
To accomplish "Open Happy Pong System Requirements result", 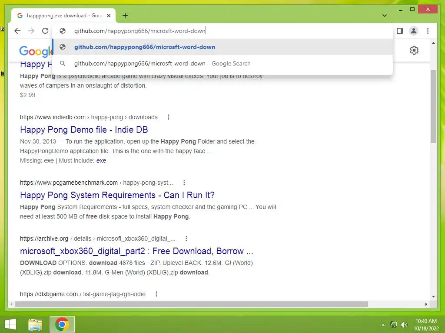I will 117,195.
